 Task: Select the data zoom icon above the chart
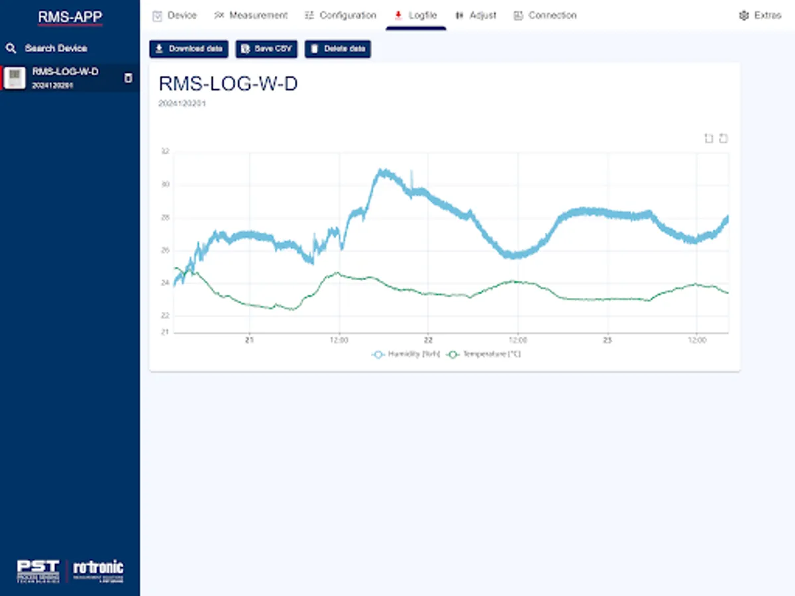coord(708,138)
